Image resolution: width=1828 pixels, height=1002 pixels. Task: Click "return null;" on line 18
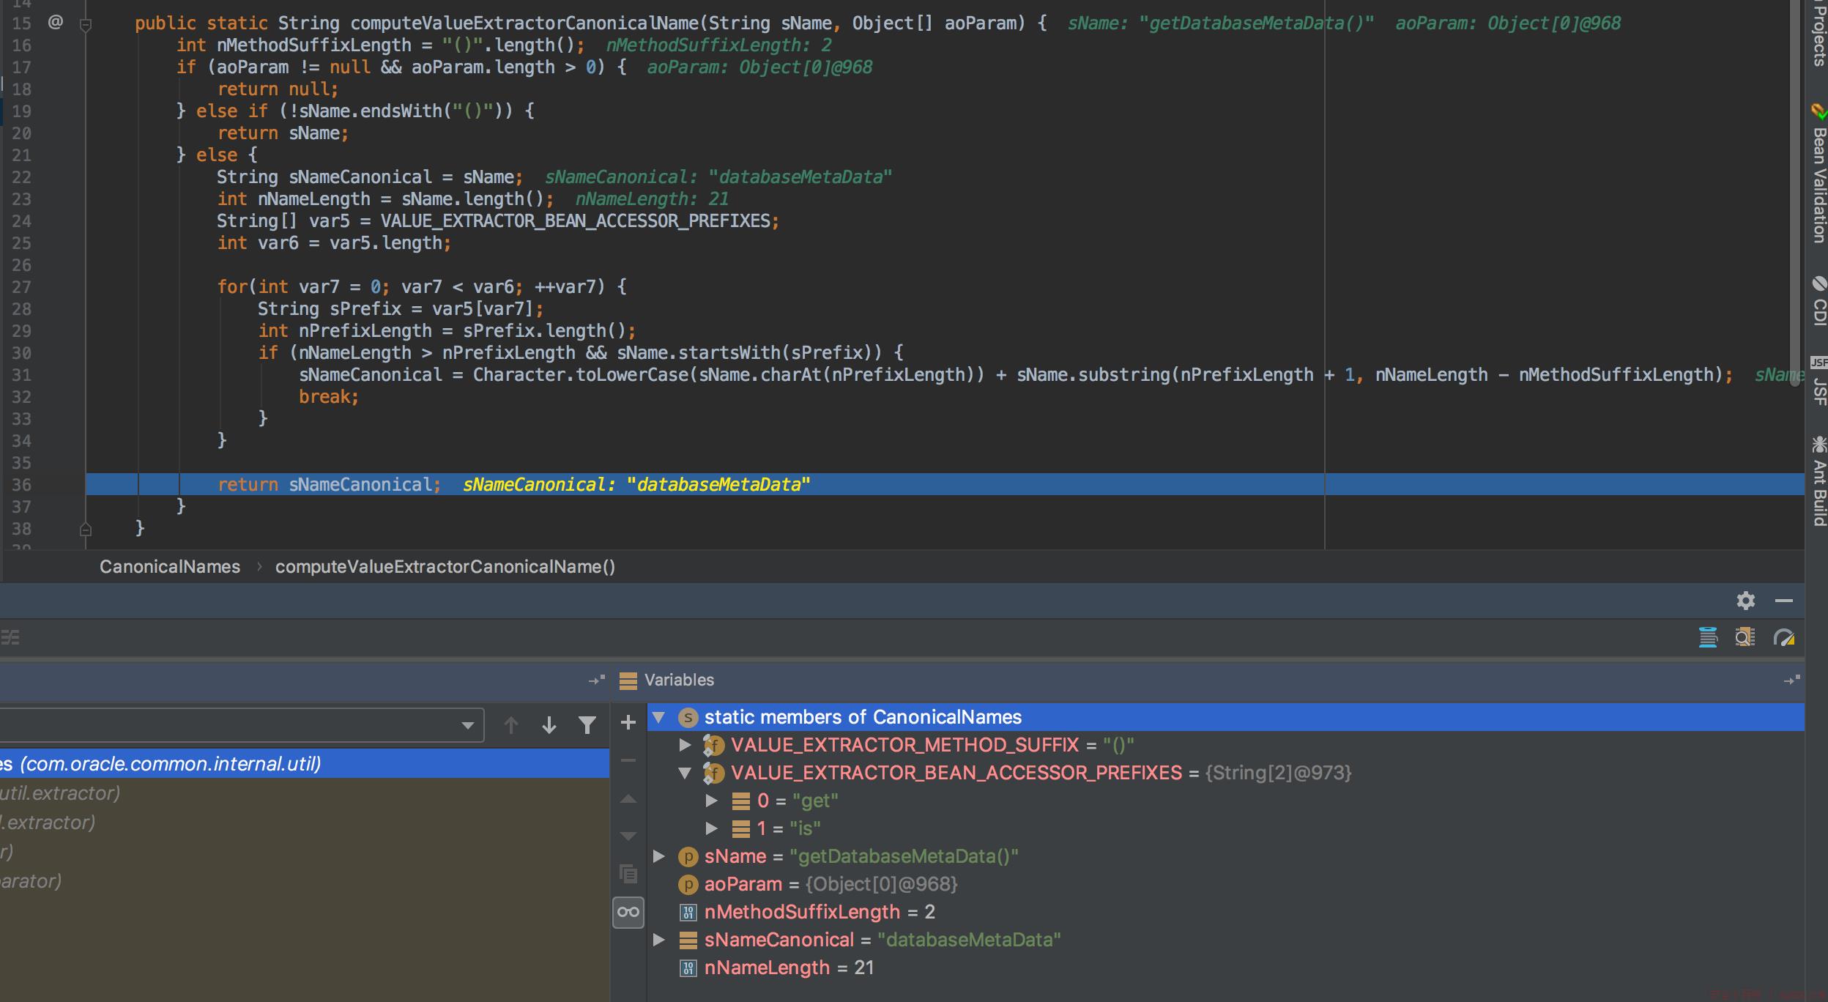pos(278,89)
